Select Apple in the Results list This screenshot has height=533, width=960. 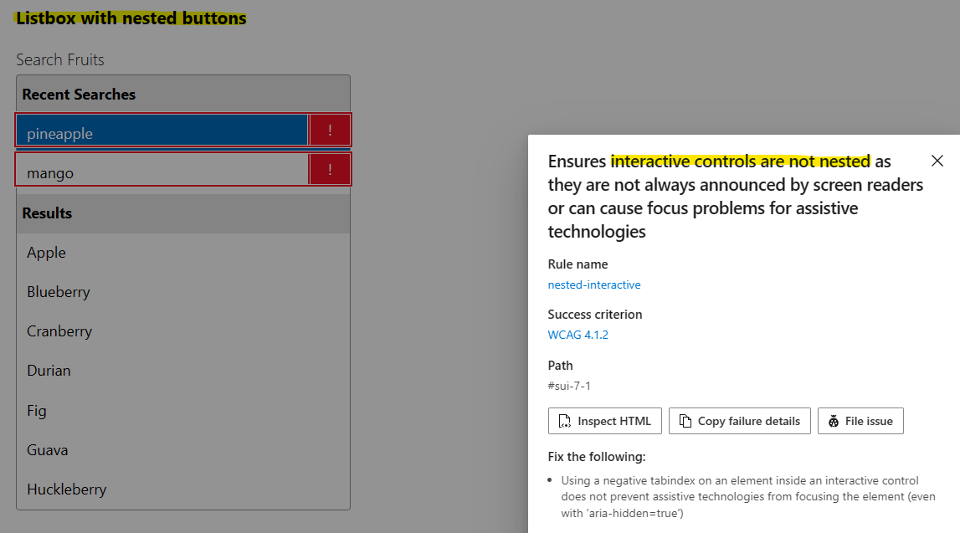[x=46, y=252]
